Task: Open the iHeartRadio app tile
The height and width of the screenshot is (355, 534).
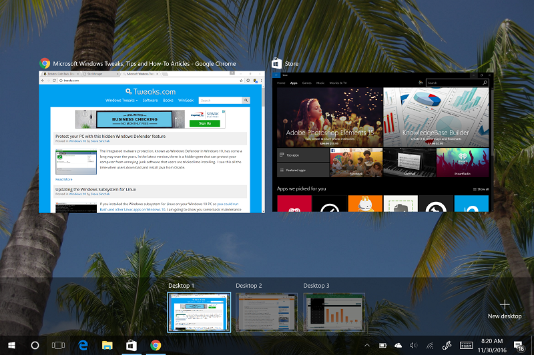Action: point(463,163)
